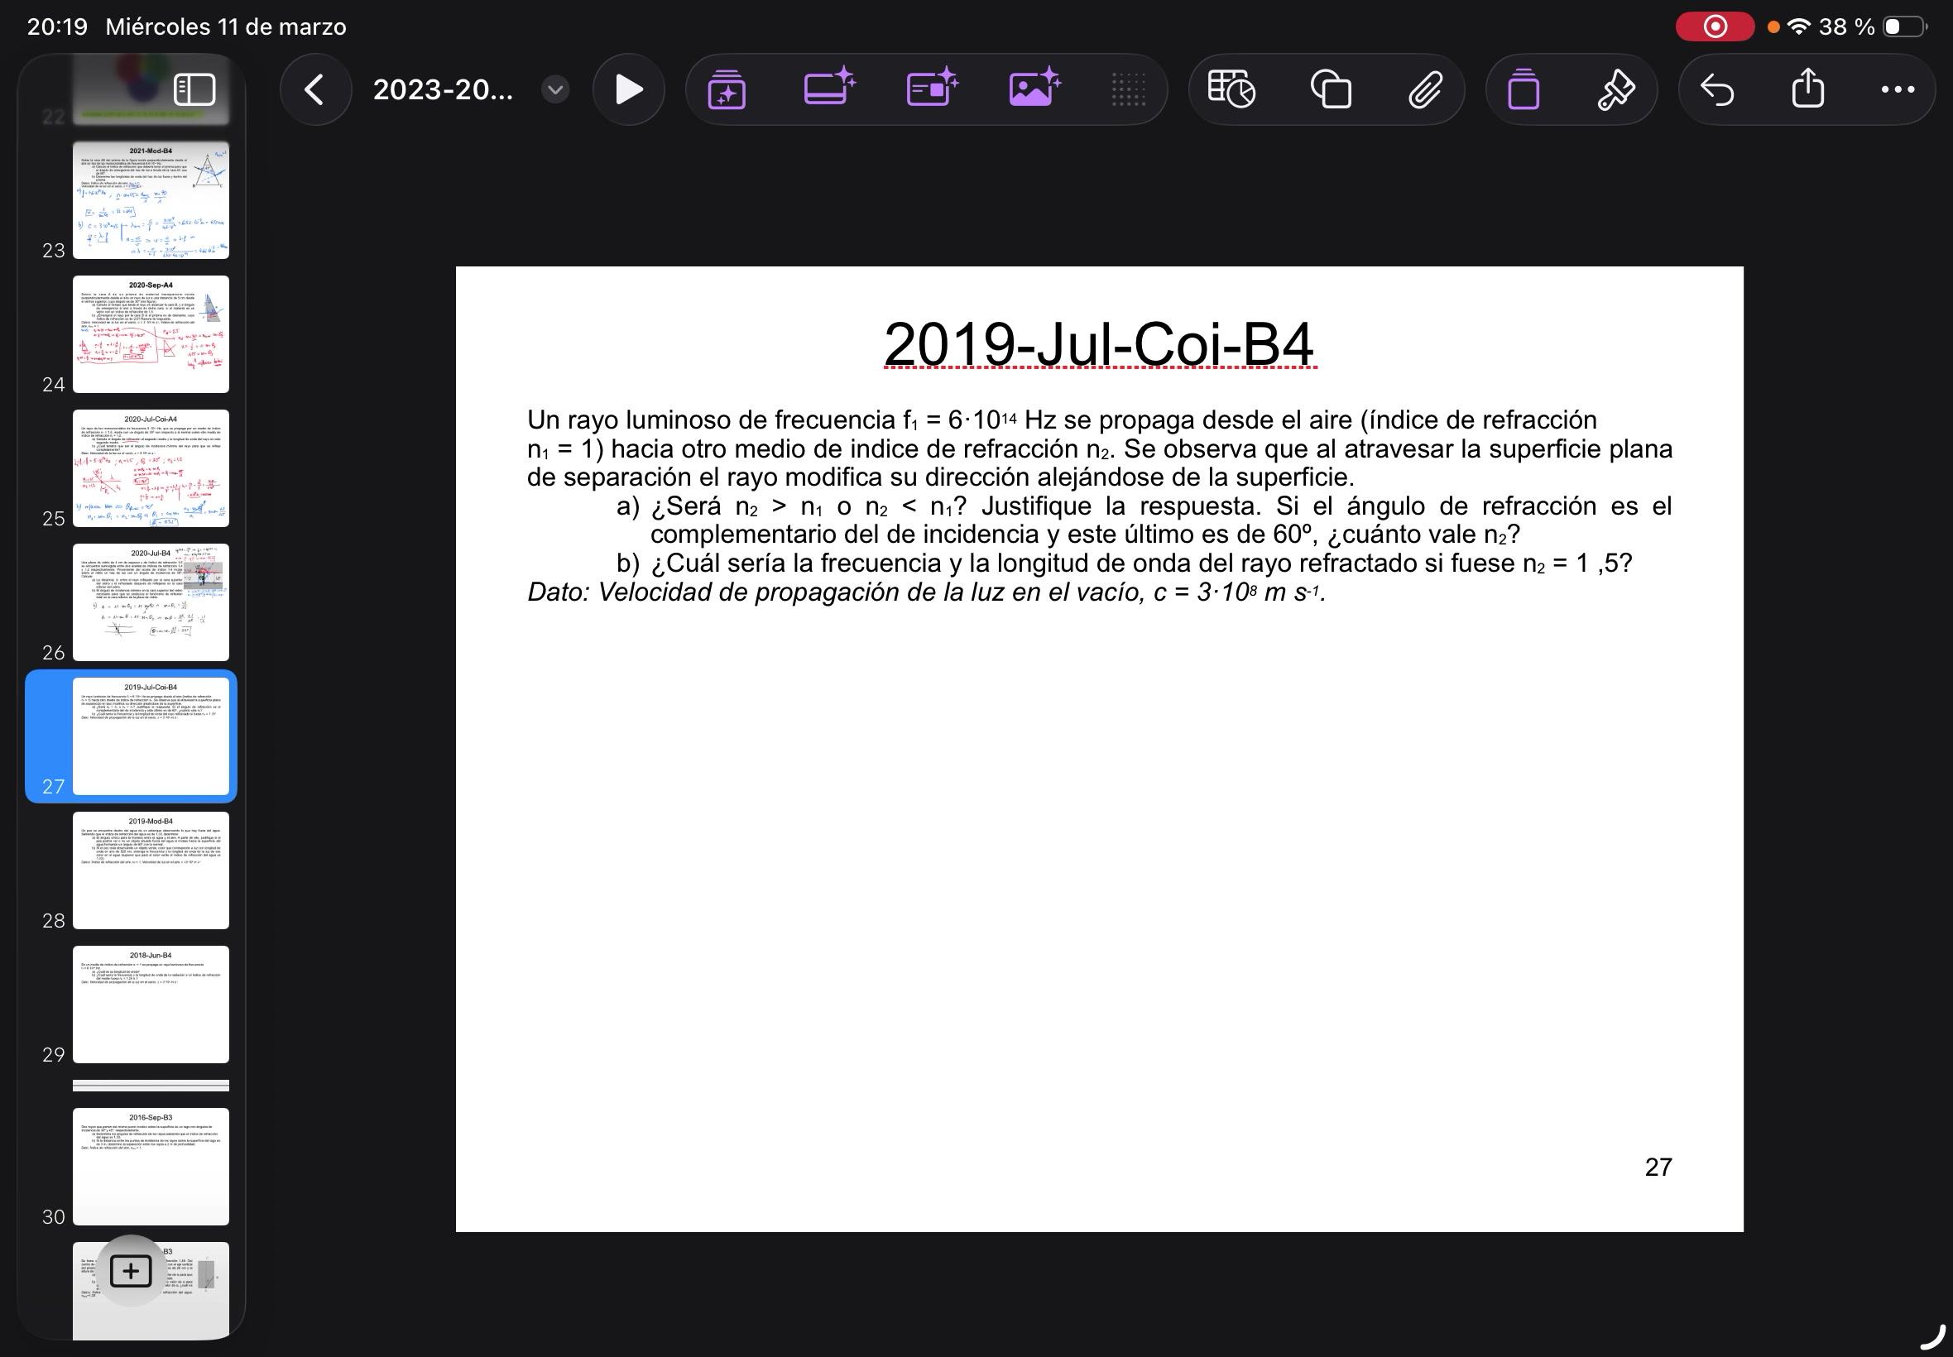The image size is (1953, 1357).
Task: Click the AI image generation icon
Action: click(1034, 88)
